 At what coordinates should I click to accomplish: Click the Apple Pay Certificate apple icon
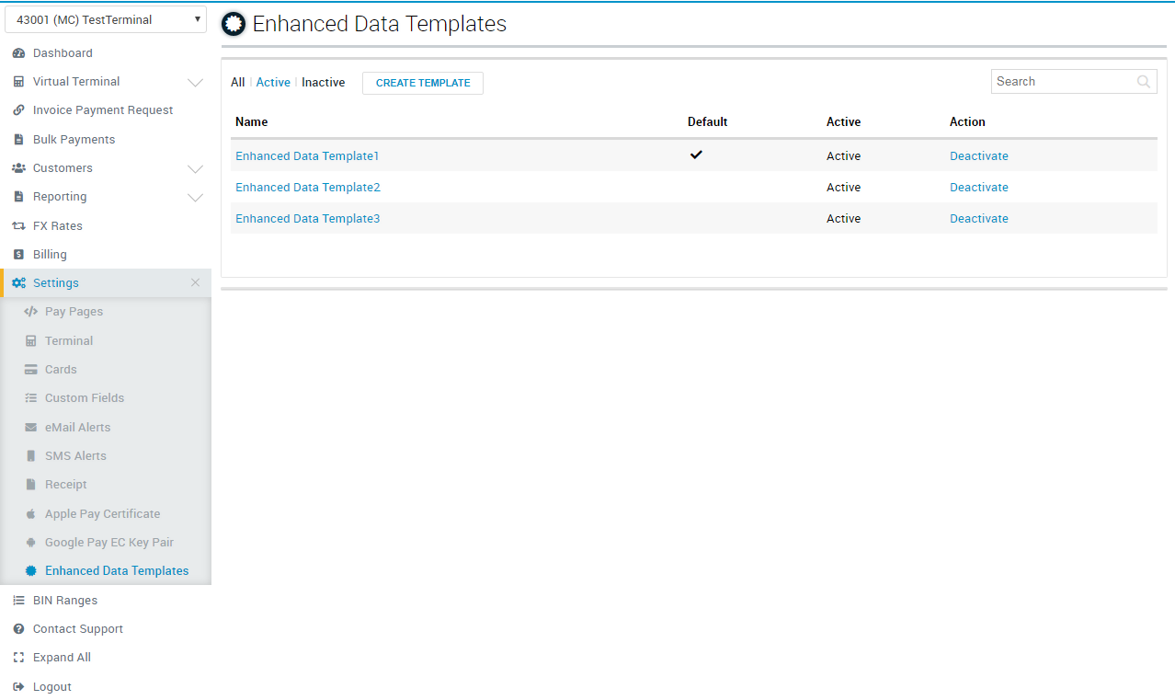click(x=30, y=514)
